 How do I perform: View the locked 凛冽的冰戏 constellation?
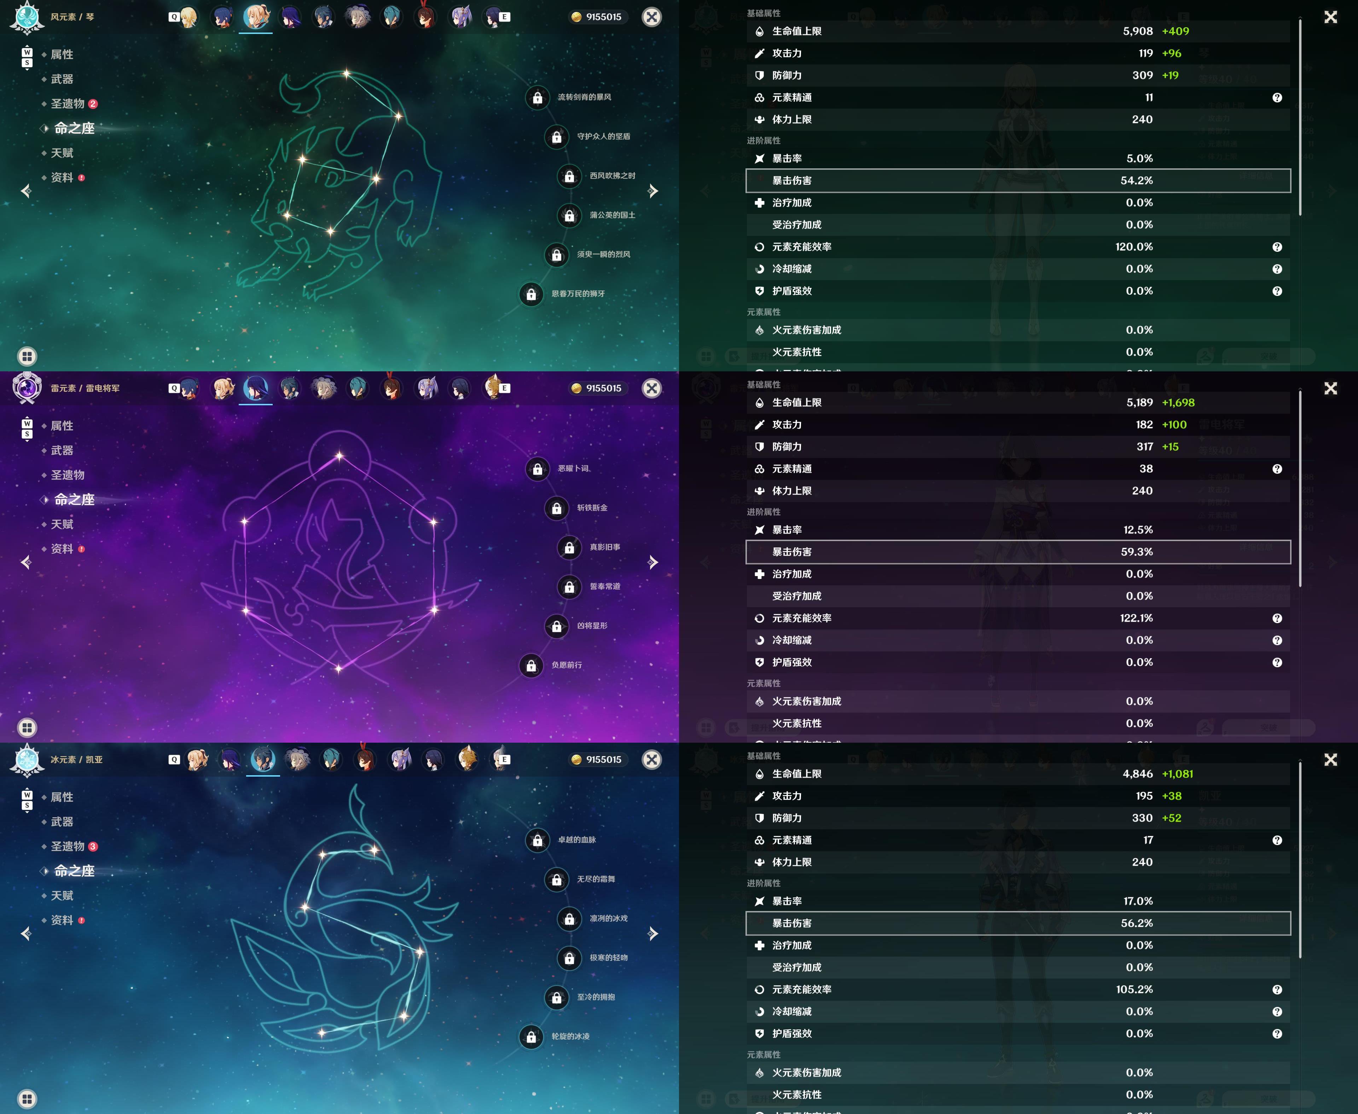coord(569,919)
